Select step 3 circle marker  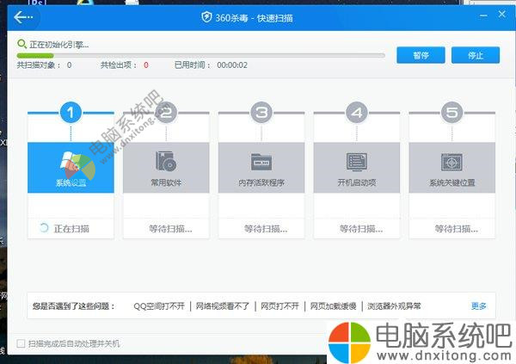pyautogui.click(x=261, y=113)
